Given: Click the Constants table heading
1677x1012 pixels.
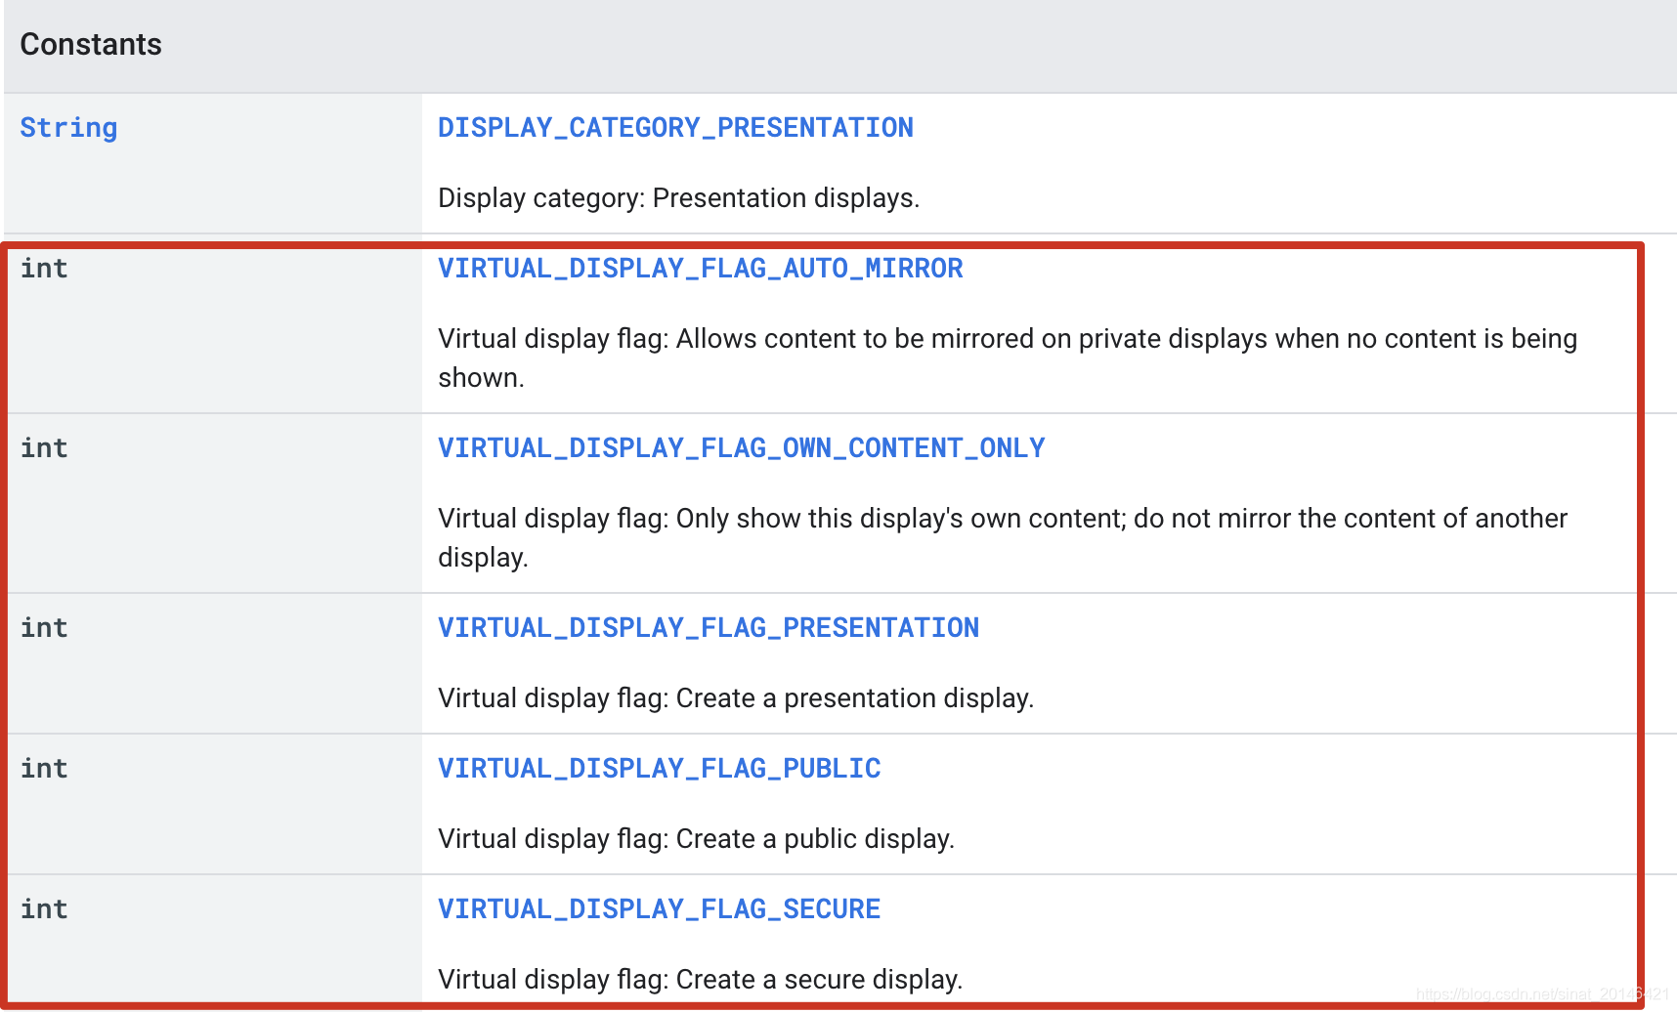Looking at the screenshot, I should (x=91, y=45).
